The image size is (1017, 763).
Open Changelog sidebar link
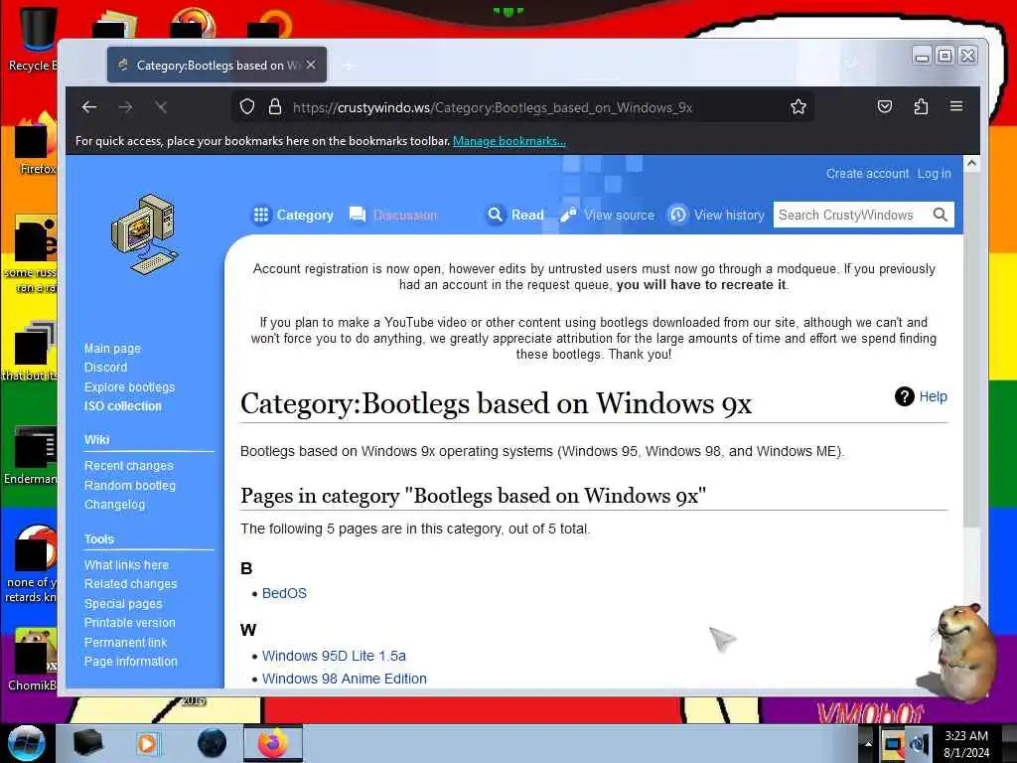click(x=115, y=504)
